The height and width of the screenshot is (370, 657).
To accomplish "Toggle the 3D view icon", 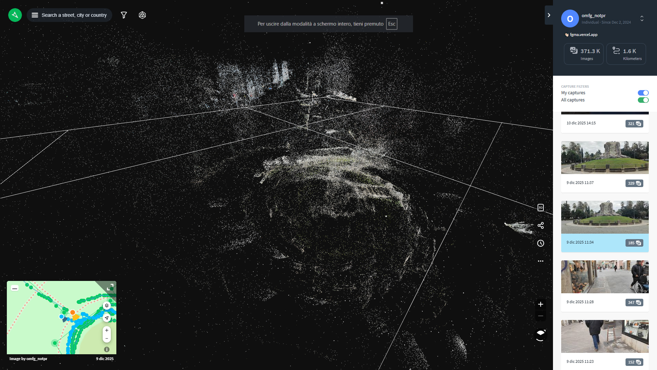I will point(541,208).
